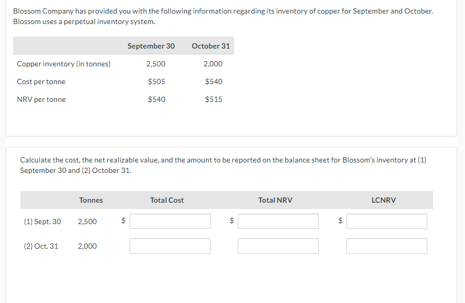This screenshot has width=465, height=303.
Task: Click the "September 30" column header
Action: pyautogui.click(x=151, y=46)
